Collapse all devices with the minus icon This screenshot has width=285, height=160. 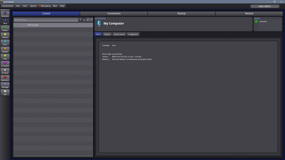[x=91, y=20]
